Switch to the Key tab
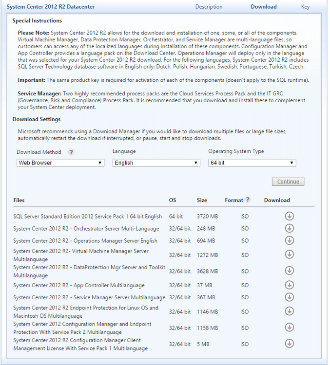Screen dimensions: 330x365 (x=305, y=7)
